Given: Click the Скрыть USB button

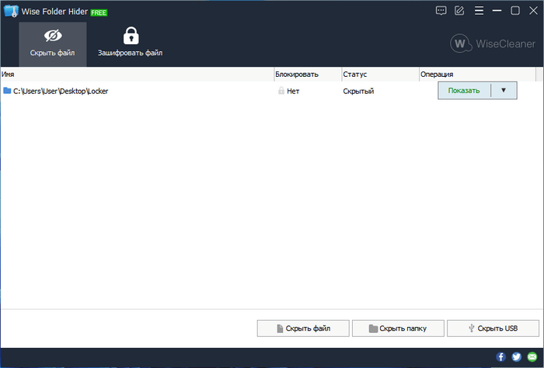Looking at the screenshot, I should pyautogui.click(x=493, y=328).
